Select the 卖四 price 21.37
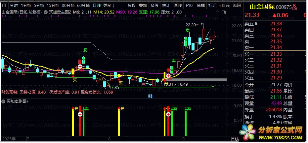The height and width of the screenshot is (143, 308). tap(276, 30)
